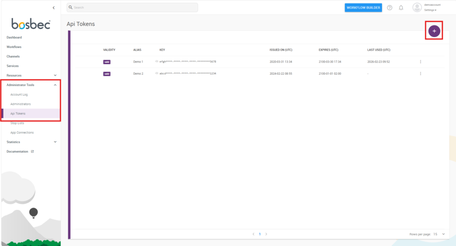456x246 pixels.
Task: Open the Settings dropdown under demoaccount
Action: pyautogui.click(x=430, y=10)
